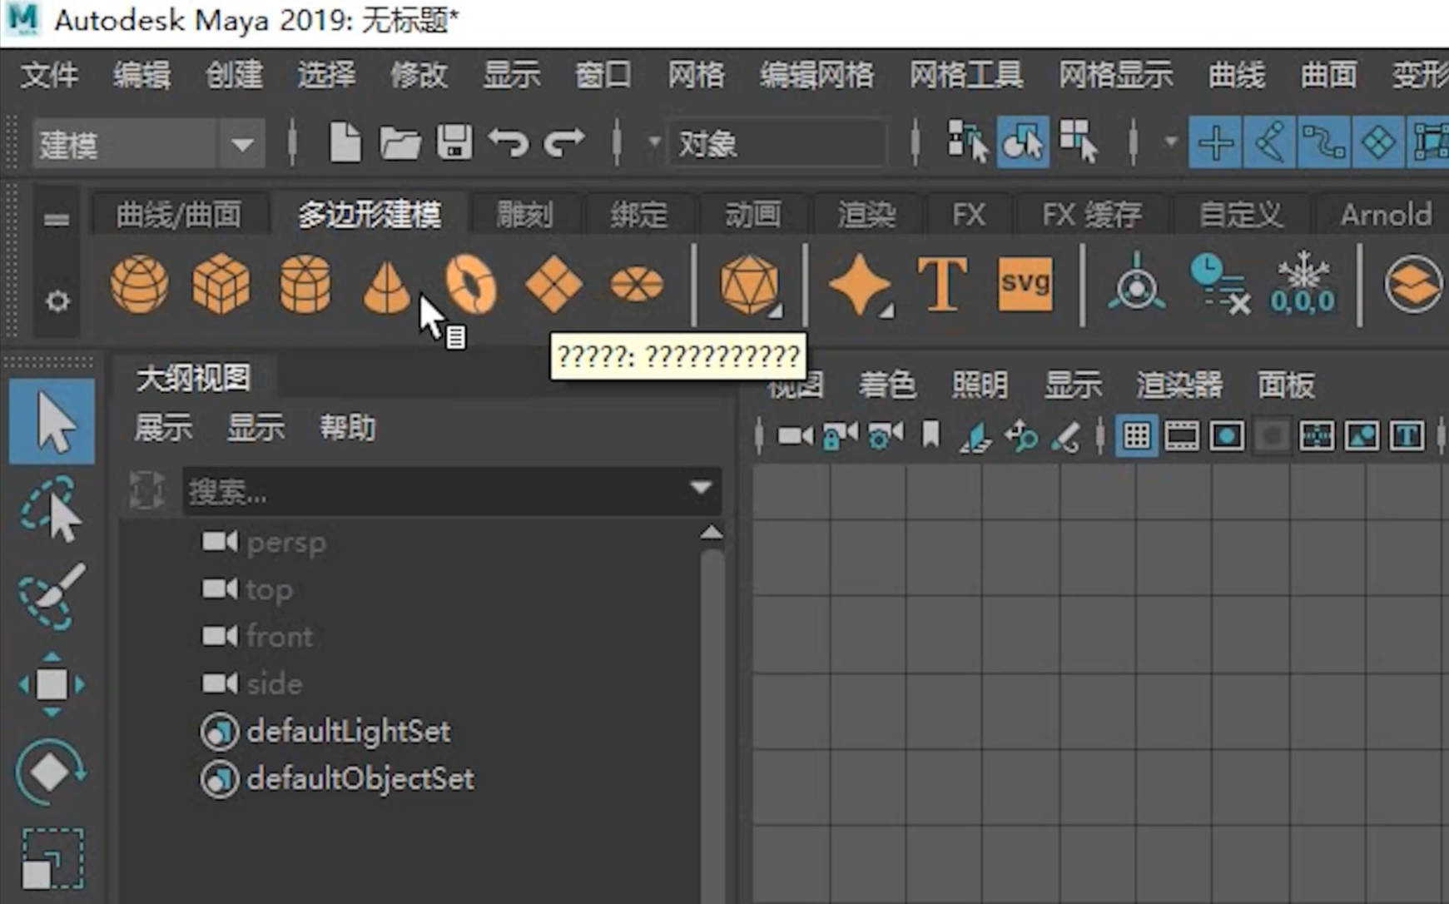
Task: Create a polygon cube from the shelf
Action: point(222,286)
